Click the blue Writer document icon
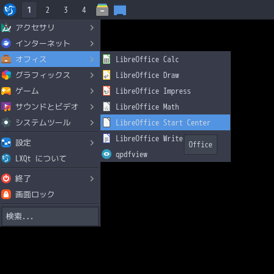 (107, 138)
